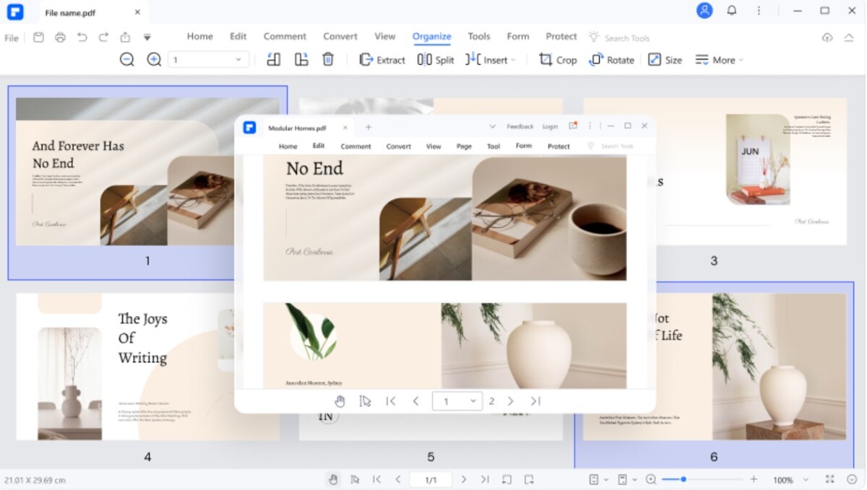Click the undo arrow icon
This screenshot has width=867, height=490.
point(82,38)
